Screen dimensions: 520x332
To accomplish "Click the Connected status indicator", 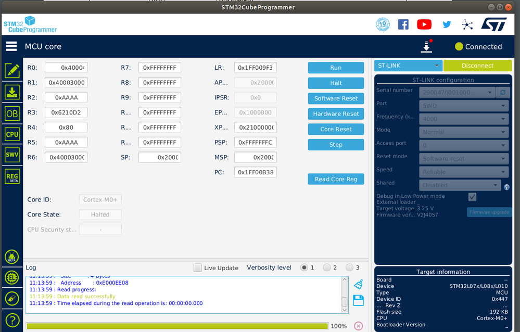I will (x=478, y=47).
